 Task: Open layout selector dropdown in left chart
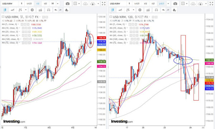[79, 4]
